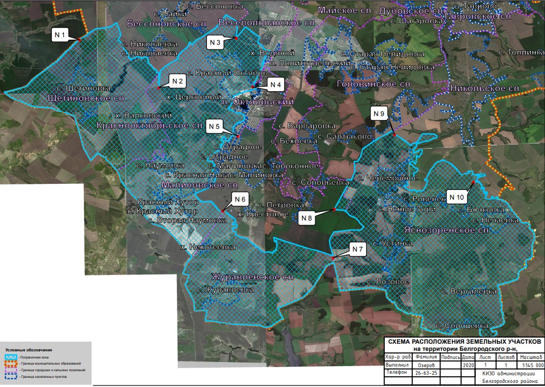Click the 'Веселолопанское сп' label

(266, 22)
